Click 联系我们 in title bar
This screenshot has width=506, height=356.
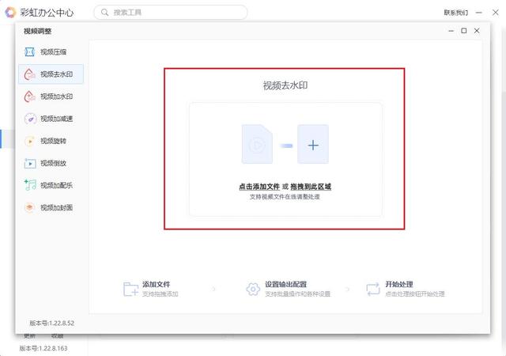pos(455,13)
